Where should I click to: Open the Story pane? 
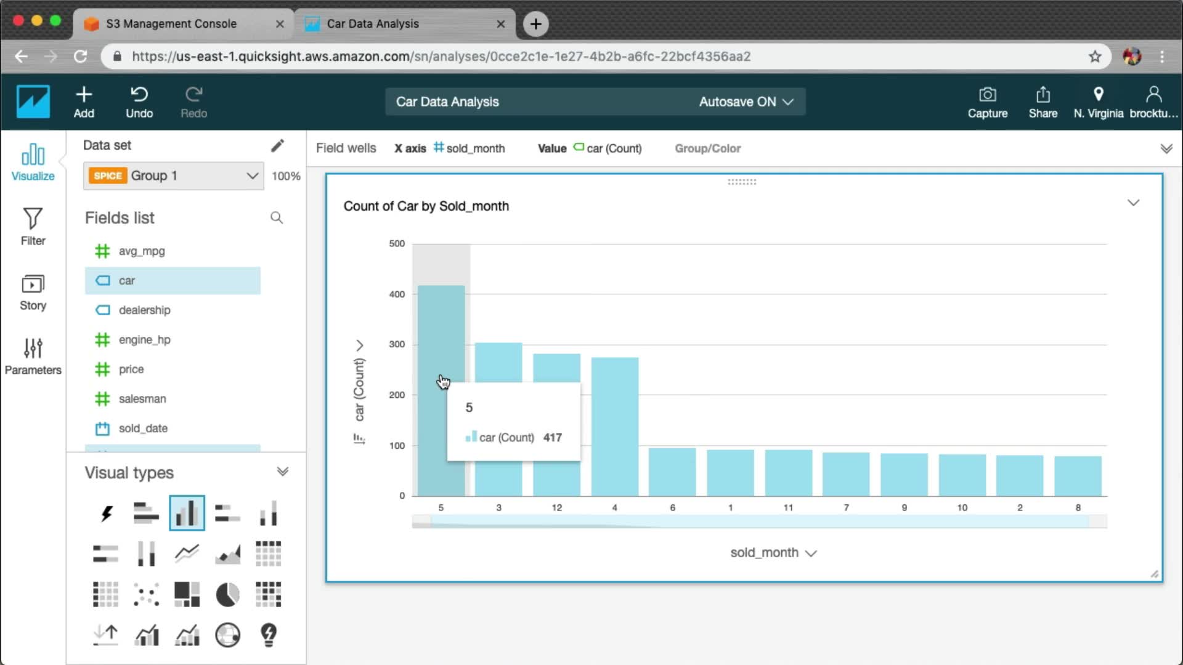33,291
